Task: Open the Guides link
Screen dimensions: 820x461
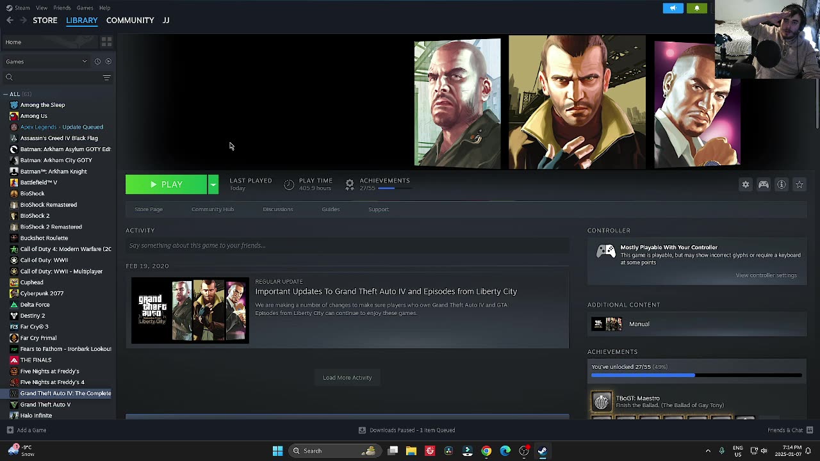Action: [x=331, y=209]
